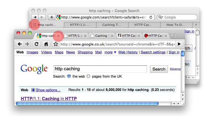216x116 pixels.
Task: Switch to the Chrome tab with the red bird favicon
Action: click(156, 36)
